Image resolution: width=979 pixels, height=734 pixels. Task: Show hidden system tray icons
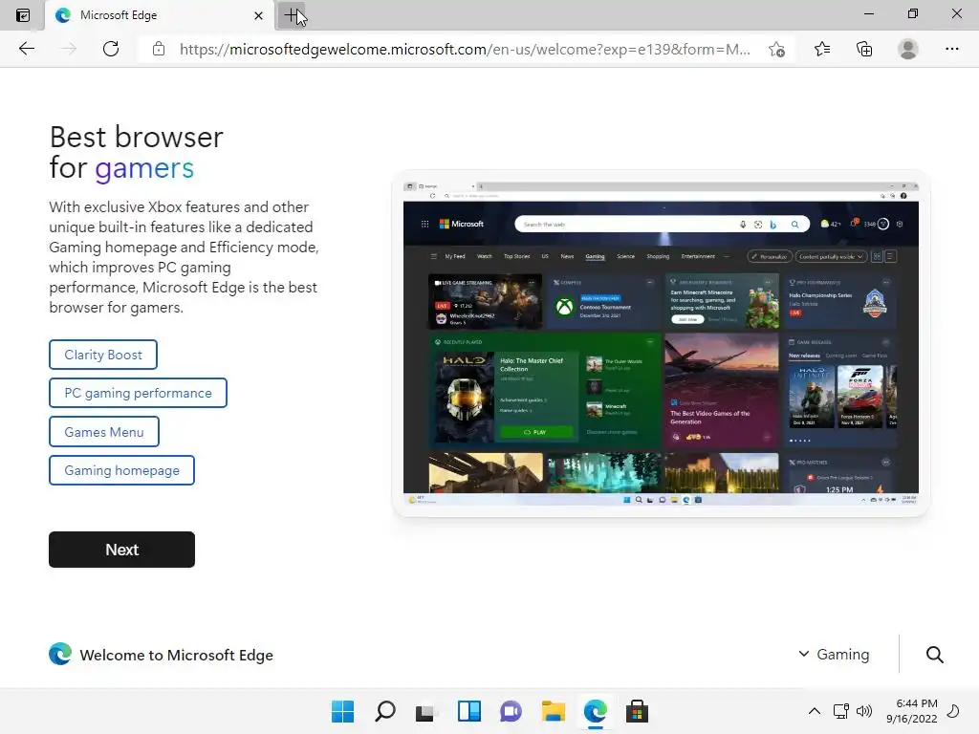[x=815, y=711]
